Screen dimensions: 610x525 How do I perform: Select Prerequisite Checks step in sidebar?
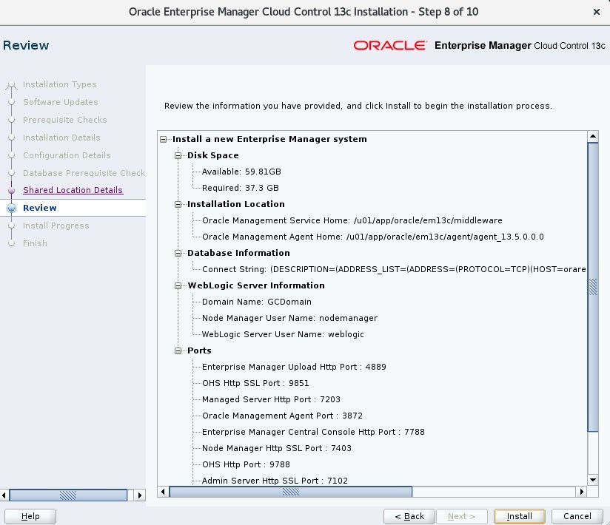coord(64,120)
